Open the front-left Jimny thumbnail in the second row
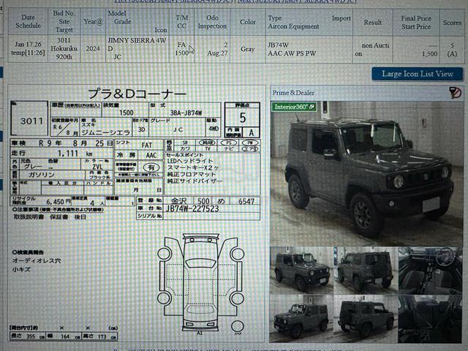 point(301,319)
